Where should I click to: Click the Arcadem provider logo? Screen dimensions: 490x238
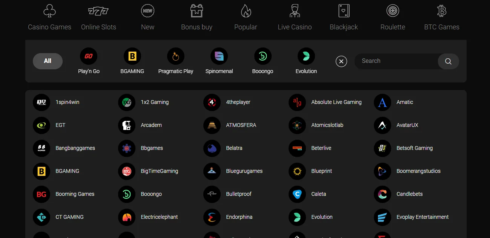(x=127, y=125)
